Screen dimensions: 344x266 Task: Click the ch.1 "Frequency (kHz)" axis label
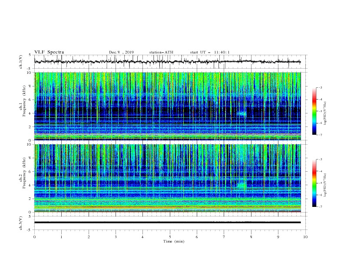point(24,101)
